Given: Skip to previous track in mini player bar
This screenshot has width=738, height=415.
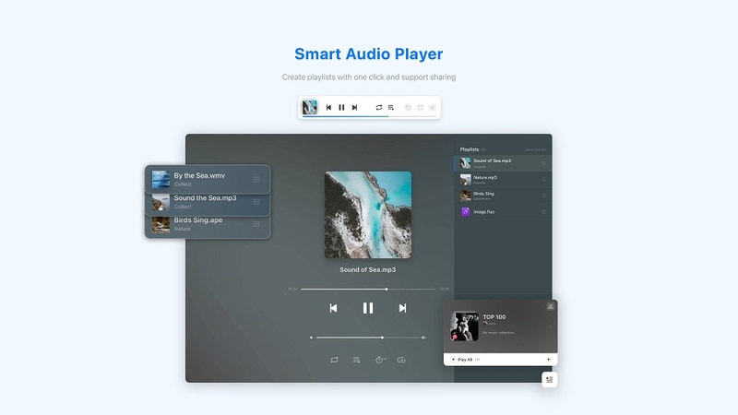Looking at the screenshot, I should click(328, 107).
